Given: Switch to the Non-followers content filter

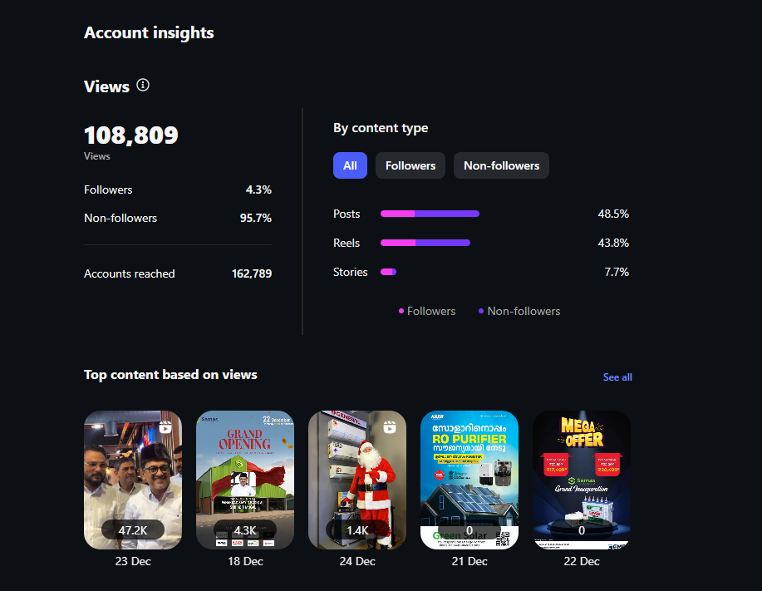Looking at the screenshot, I should click(x=501, y=165).
